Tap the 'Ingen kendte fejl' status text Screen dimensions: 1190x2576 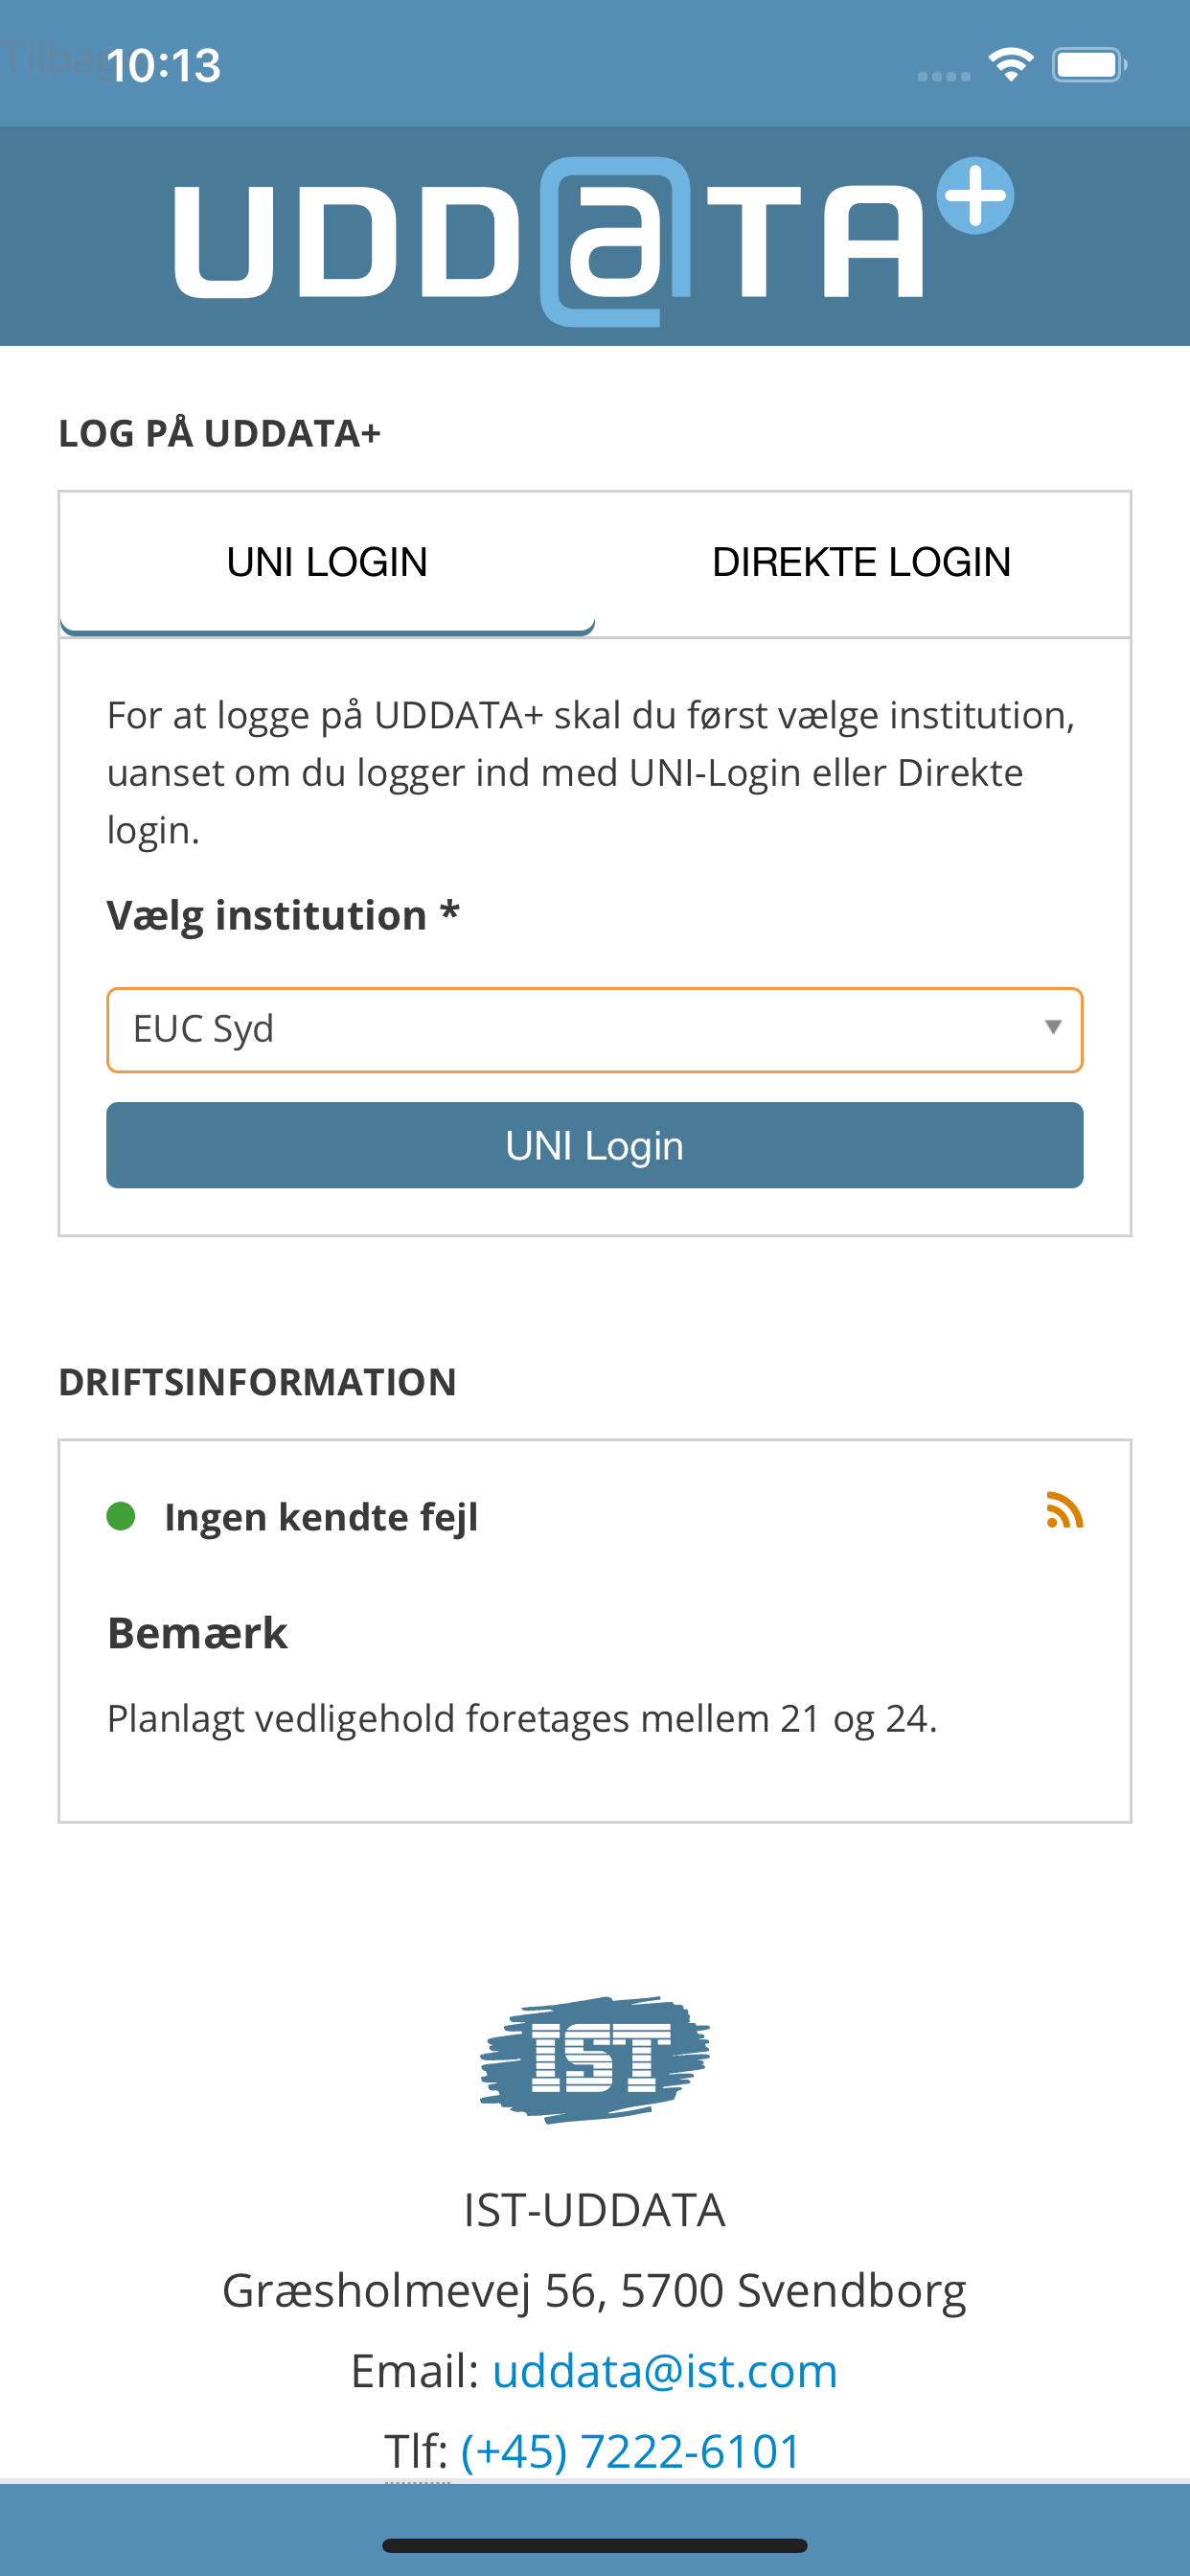coord(321,1517)
